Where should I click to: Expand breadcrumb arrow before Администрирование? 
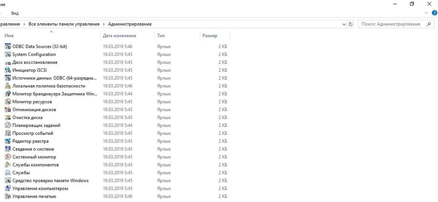coord(104,24)
